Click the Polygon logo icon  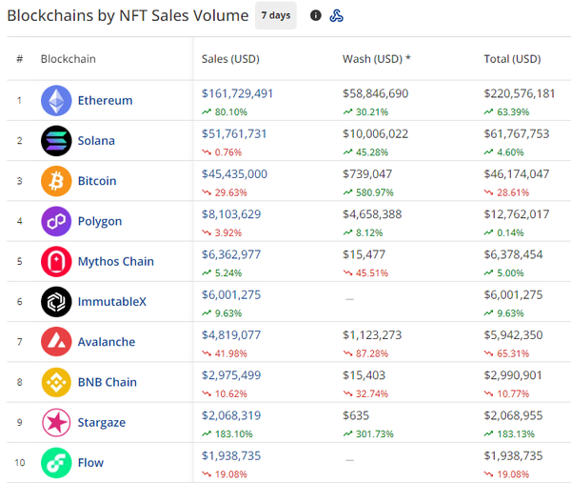(x=56, y=221)
